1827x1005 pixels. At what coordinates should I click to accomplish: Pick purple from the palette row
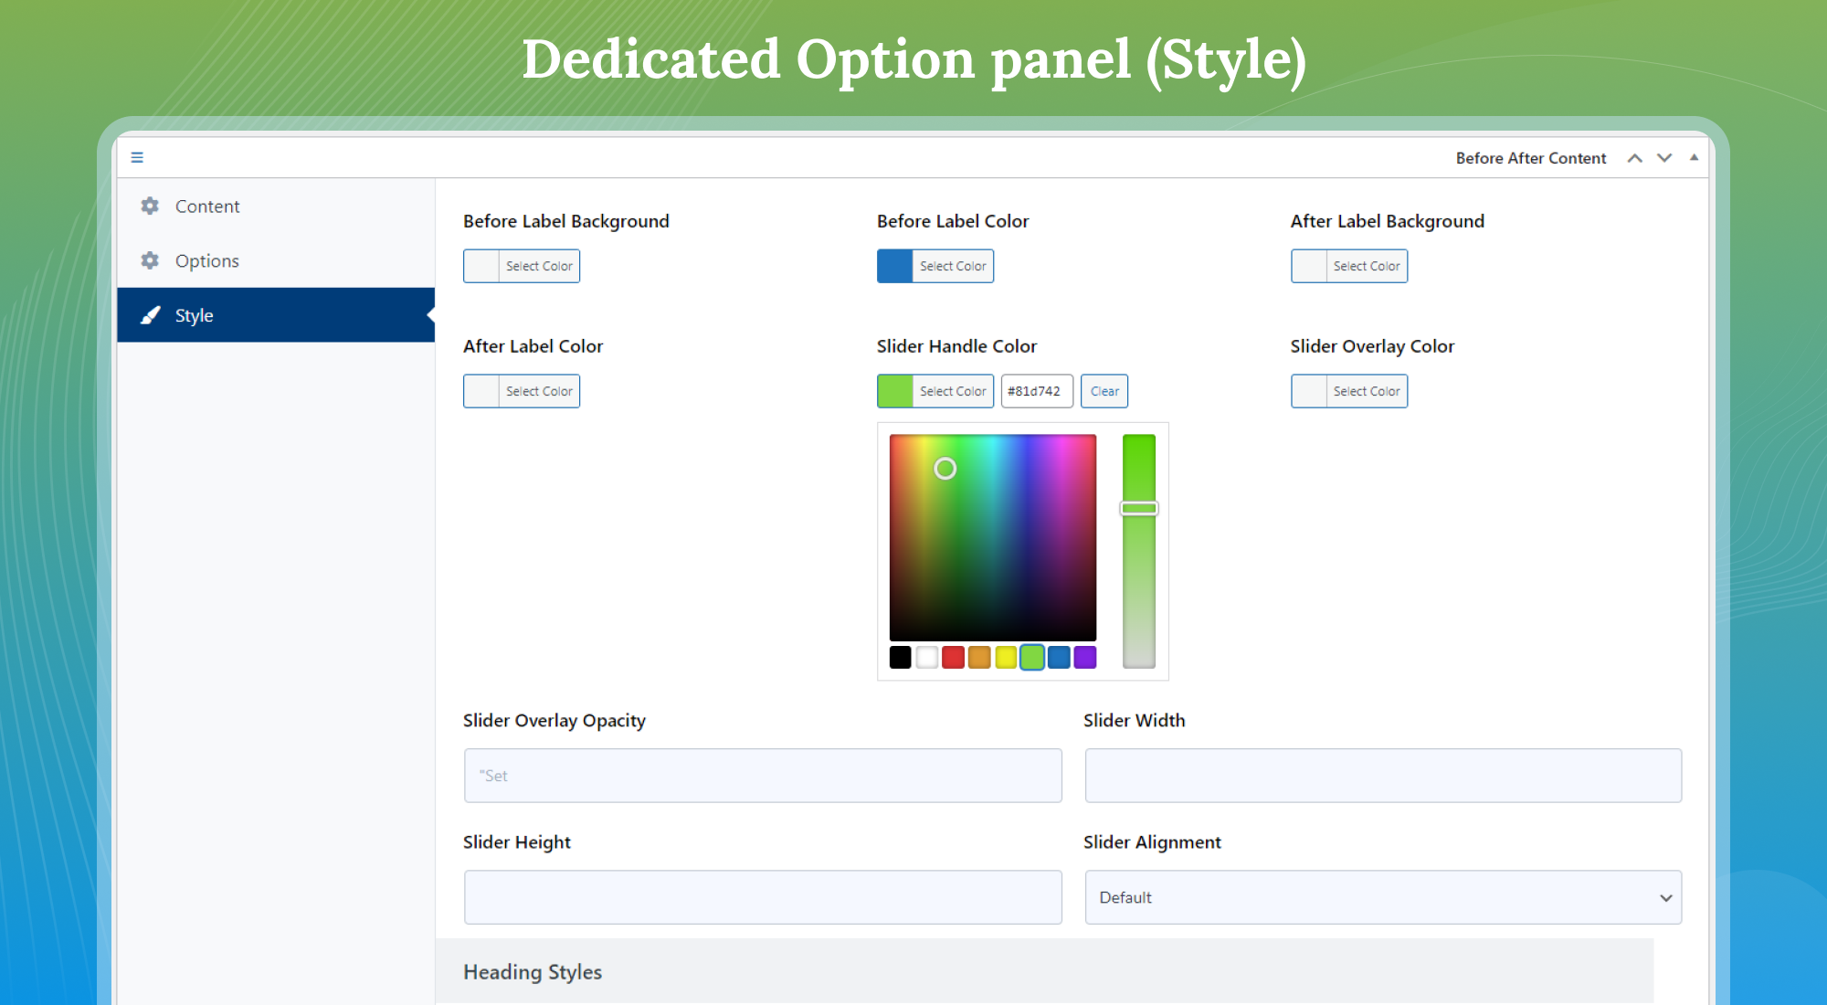pyautogui.click(x=1085, y=657)
